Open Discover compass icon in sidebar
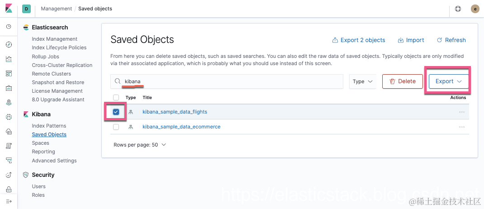This screenshot has width=484, height=209. (x=9, y=45)
